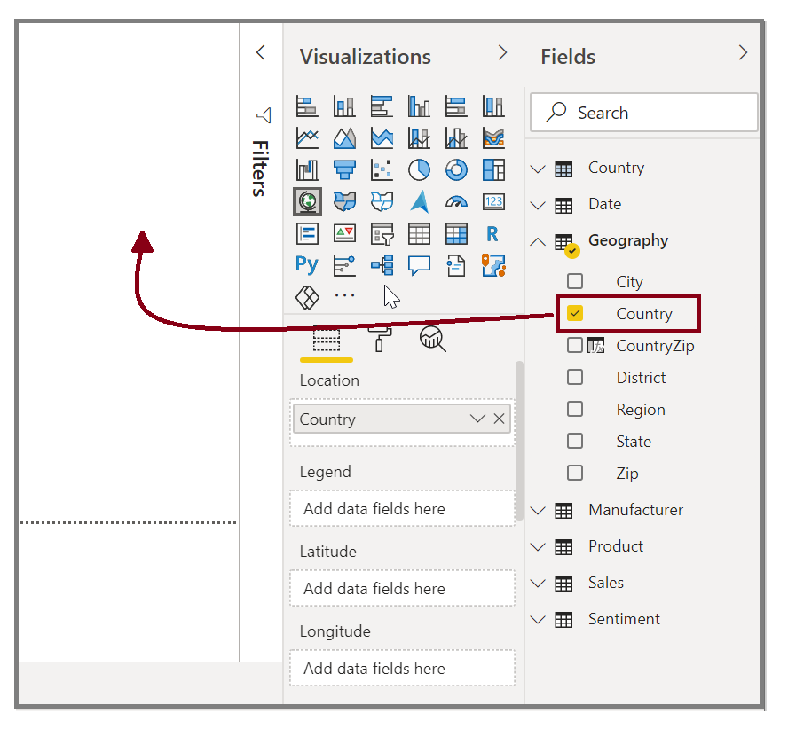Expand the Product table
The image size is (788, 729).
tap(538, 547)
